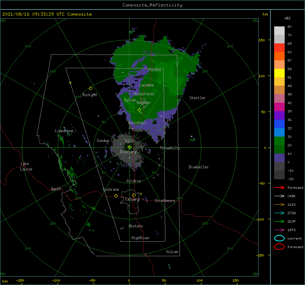The height and width of the screenshot is (285, 305).
Task: Click the Okotoks label
Action: click(136, 226)
